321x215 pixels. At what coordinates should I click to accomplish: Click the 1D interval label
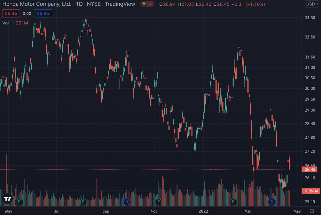point(79,4)
